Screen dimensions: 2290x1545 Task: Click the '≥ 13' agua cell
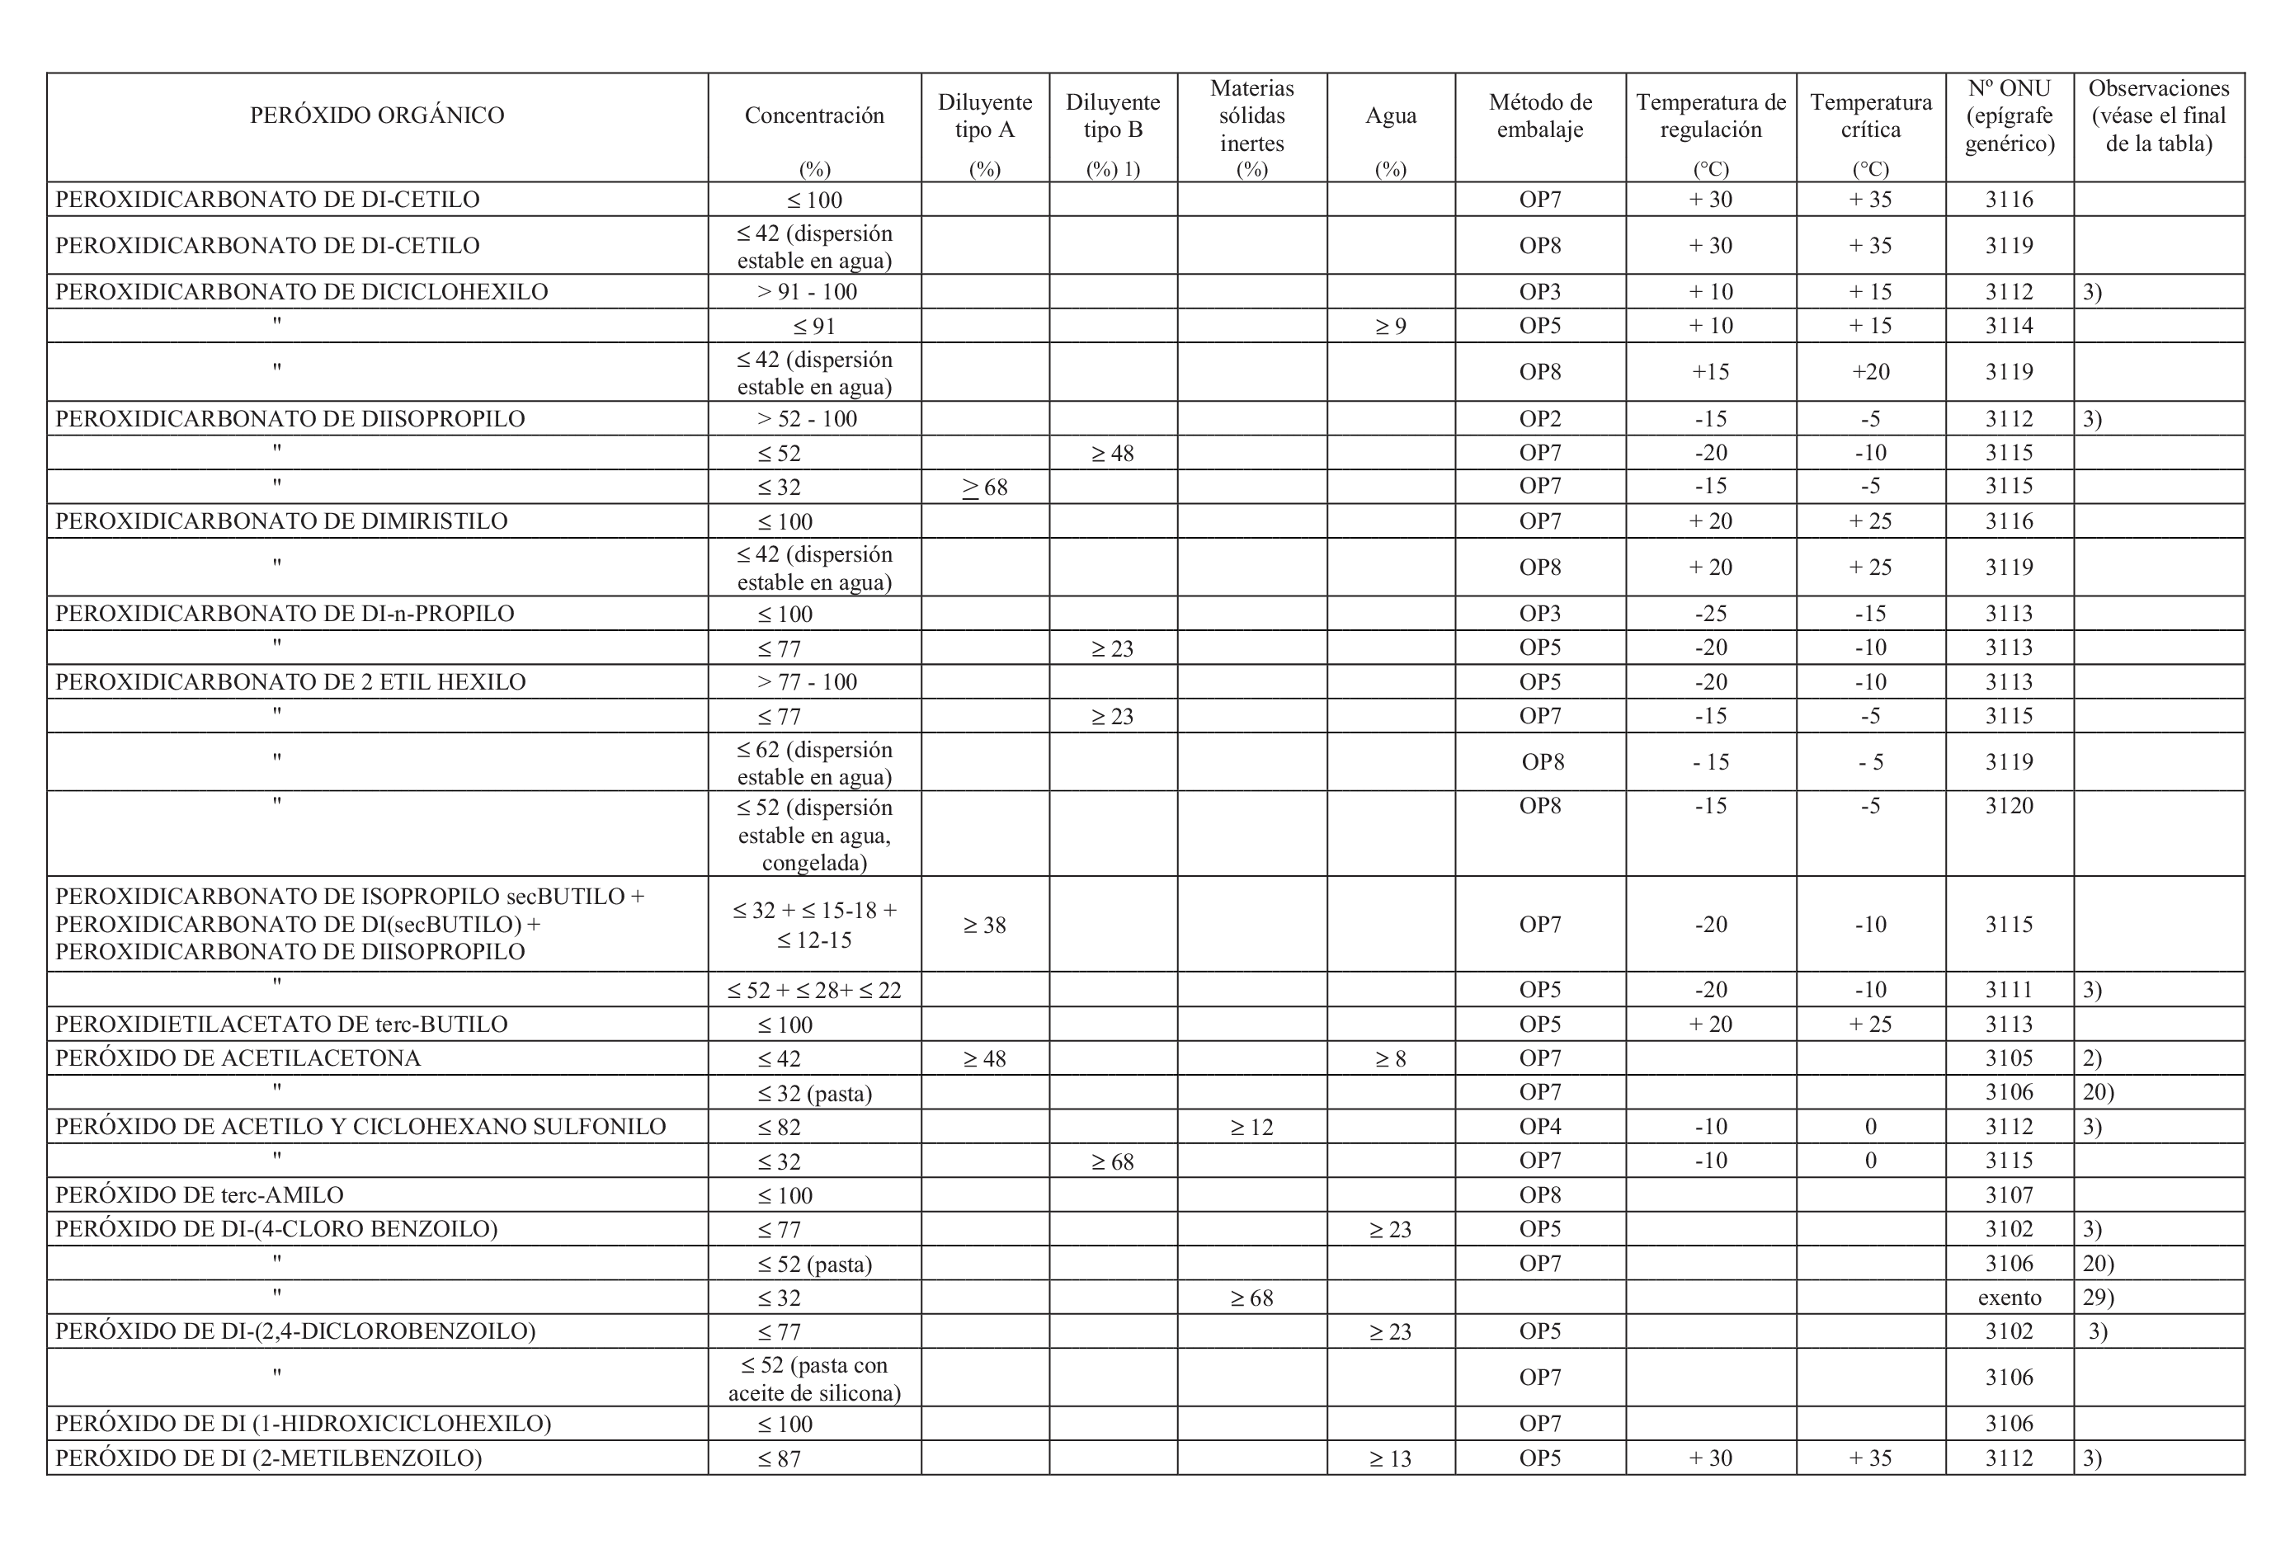[1390, 1458]
